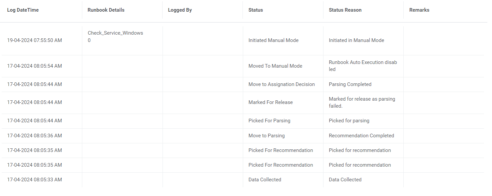
Task: Click the parsing failed status reason text
Action: (x=362, y=102)
